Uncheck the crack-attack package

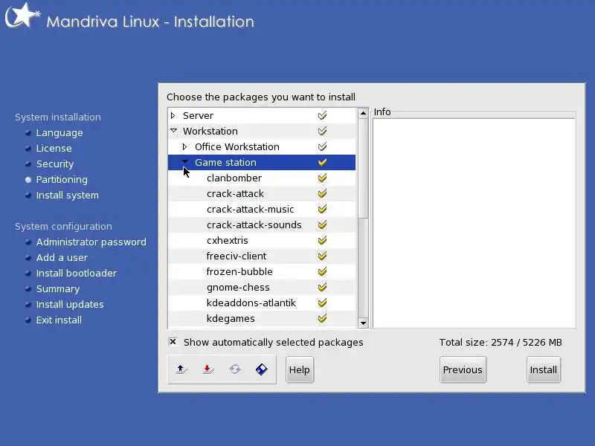(x=322, y=193)
